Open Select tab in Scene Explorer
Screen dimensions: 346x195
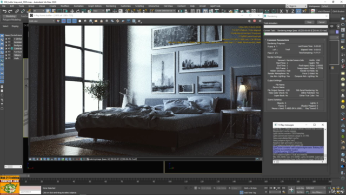pyautogui.click(x=5, y=26)
